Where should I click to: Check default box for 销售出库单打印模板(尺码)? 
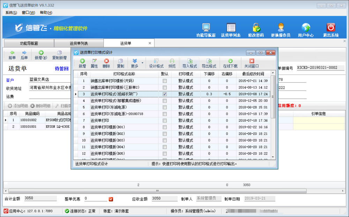point(165,81)
